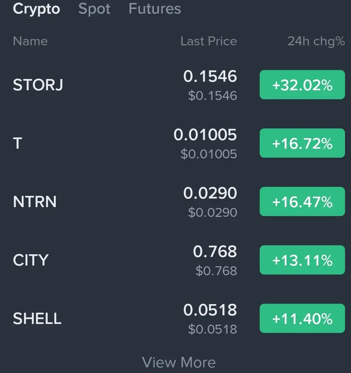Sort by the 24h chg% header
This screenshot has width=351, height=373.
[316, 41]
